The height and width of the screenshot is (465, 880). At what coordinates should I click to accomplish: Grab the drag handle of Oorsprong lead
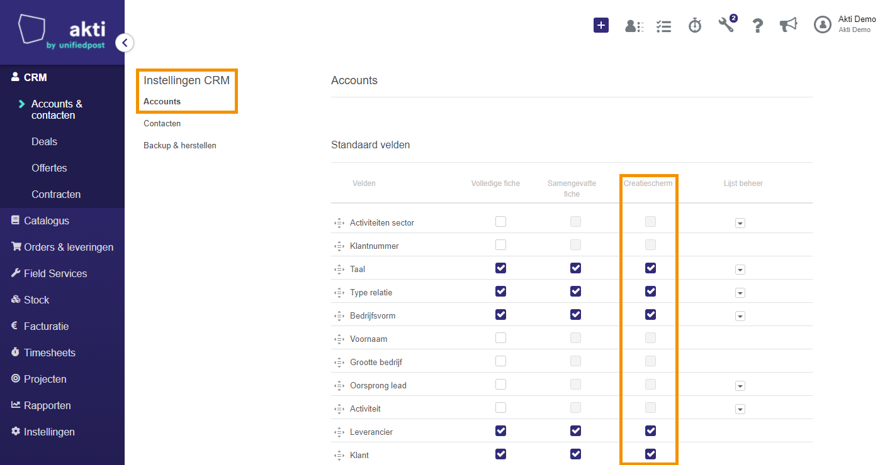point(339,386)
